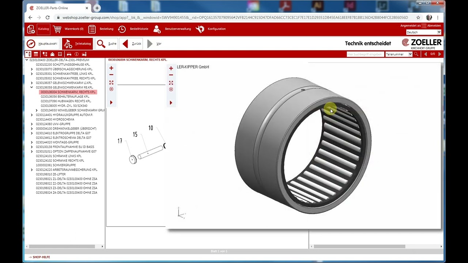Click target center icon on left drawing

coord(111,89)
